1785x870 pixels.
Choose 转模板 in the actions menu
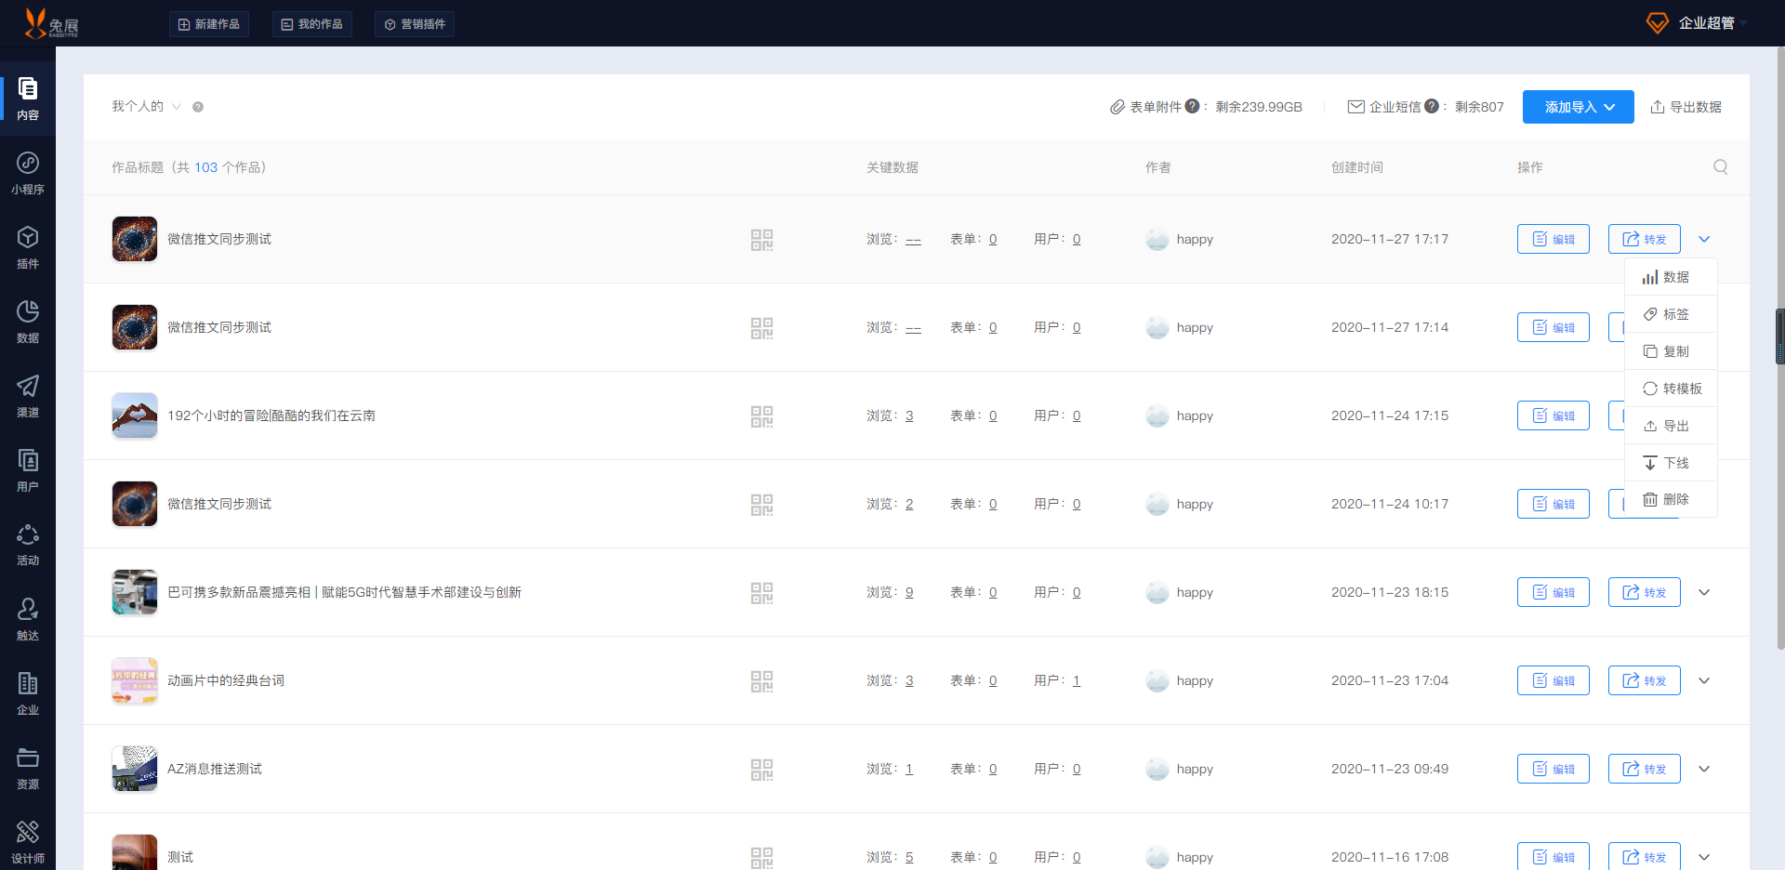[x=1673, y=389]
